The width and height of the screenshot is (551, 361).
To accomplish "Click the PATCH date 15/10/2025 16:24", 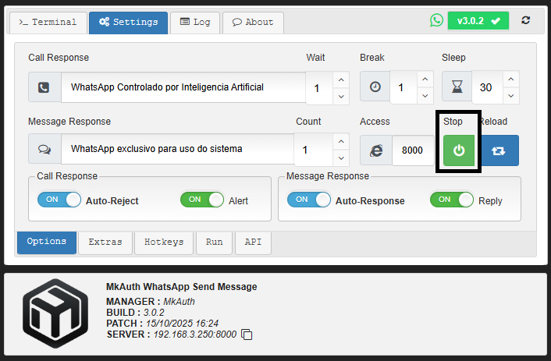I will point(182,324).
